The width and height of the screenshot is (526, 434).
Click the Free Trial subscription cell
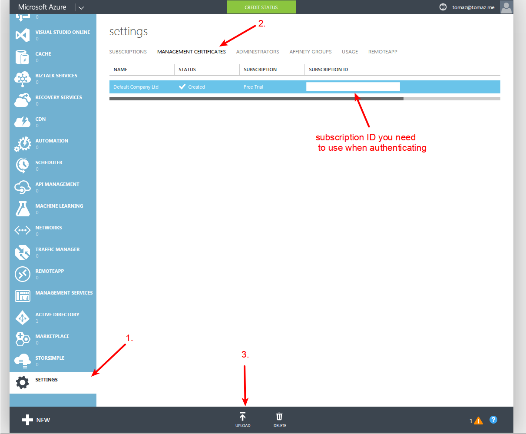point(253,87)
